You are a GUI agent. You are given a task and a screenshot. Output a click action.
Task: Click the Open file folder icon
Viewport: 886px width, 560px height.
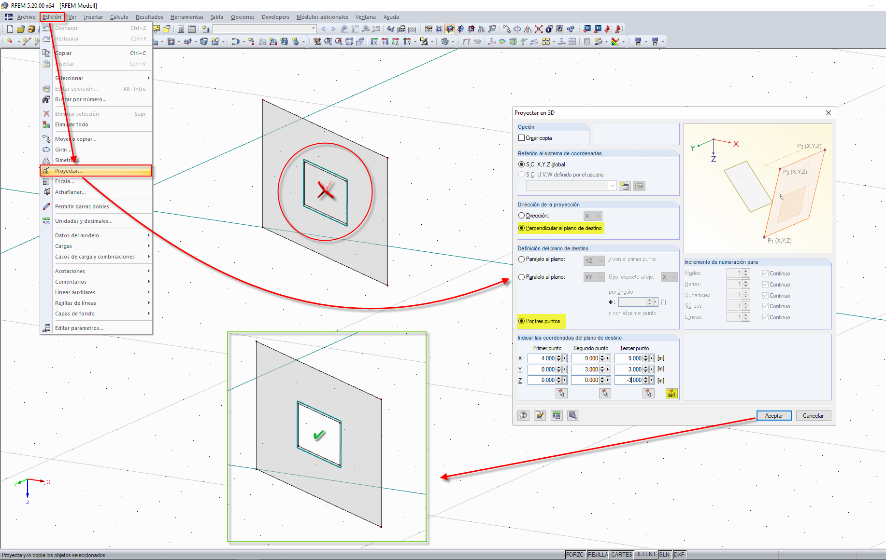[x=20, y=29]
